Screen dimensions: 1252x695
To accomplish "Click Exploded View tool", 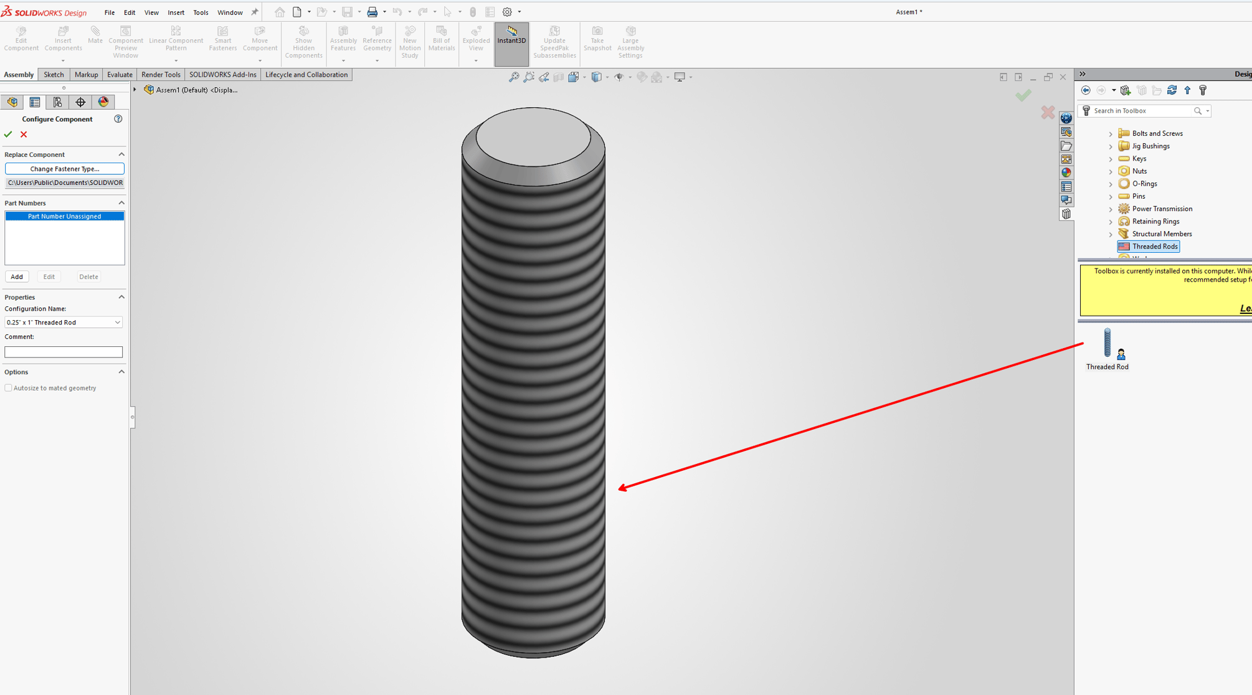I will (x=476, y=39).
